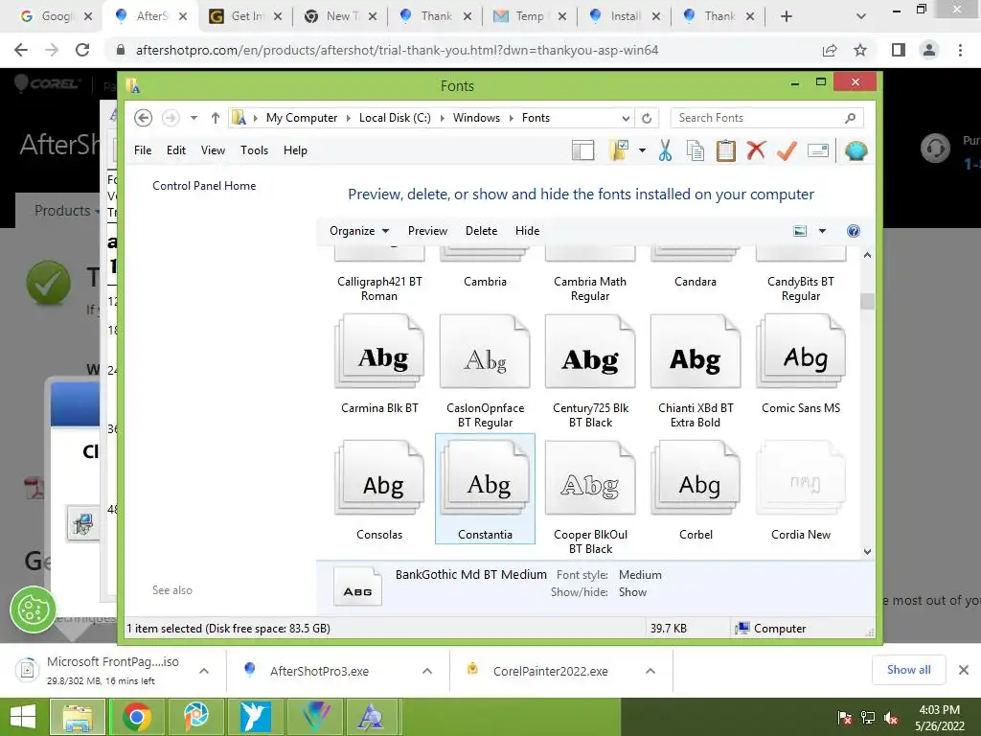Reload the Chrome page
Viewport: 981px width, 736px height.
point(82,50)
